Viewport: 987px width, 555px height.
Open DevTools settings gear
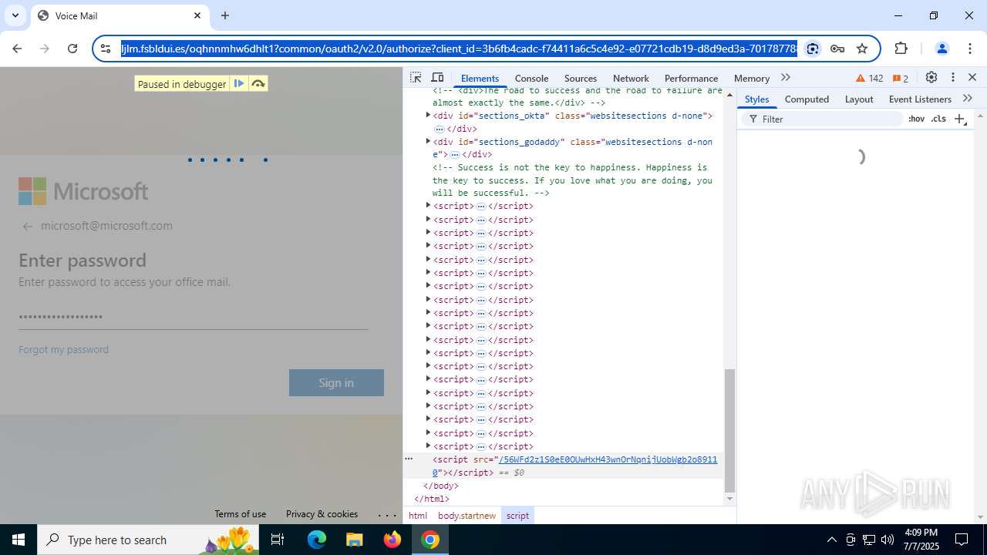[x=931, y=78]
